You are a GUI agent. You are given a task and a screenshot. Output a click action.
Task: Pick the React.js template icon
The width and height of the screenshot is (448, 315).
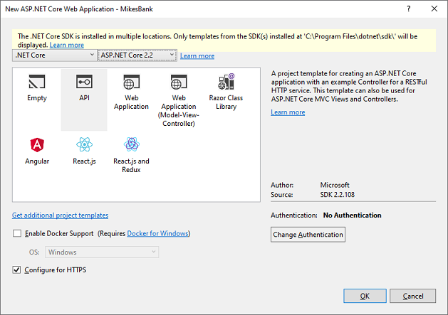84,144
